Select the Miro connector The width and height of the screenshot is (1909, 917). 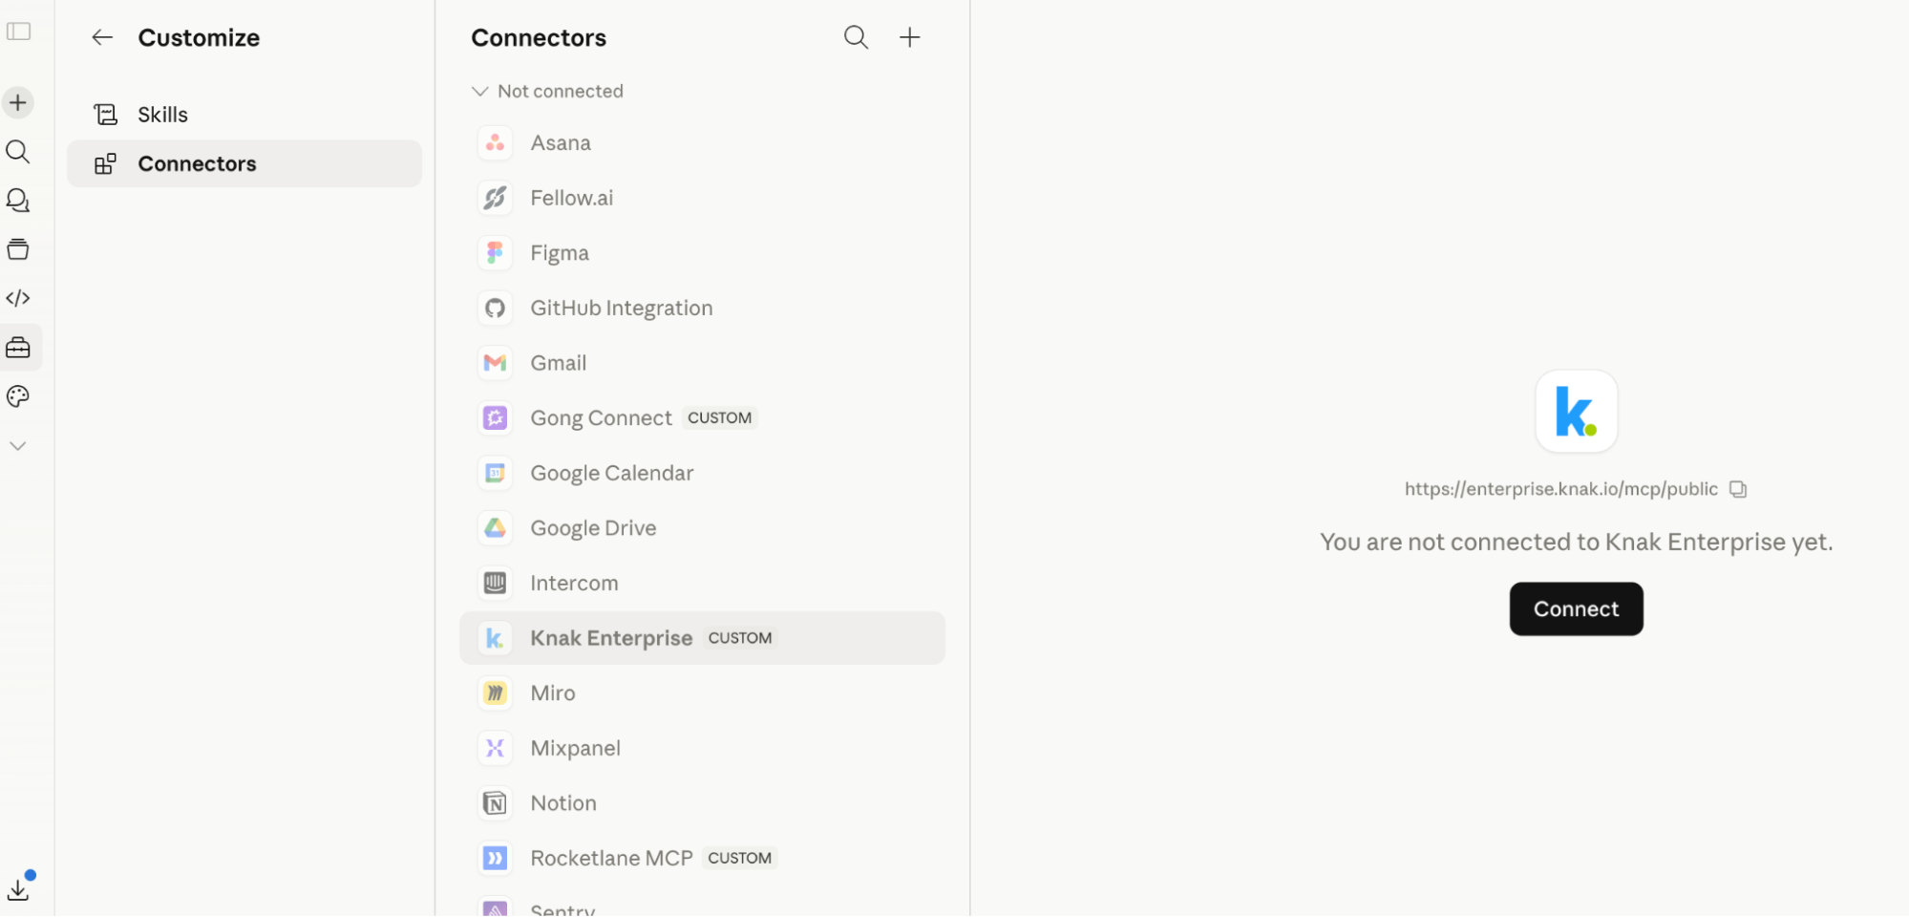702,693
